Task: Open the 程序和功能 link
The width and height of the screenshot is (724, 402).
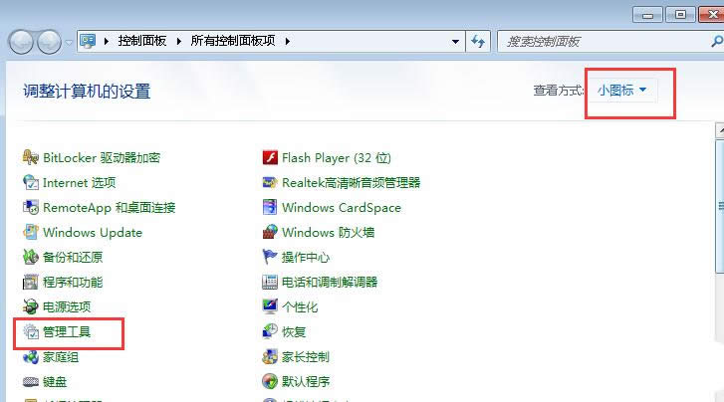Action: coord(72,282)
